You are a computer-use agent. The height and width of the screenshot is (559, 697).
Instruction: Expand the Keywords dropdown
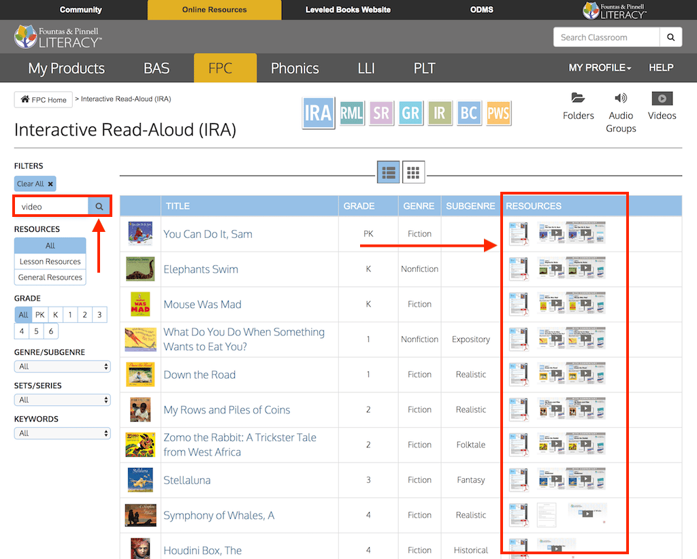[x=62, y=433]
